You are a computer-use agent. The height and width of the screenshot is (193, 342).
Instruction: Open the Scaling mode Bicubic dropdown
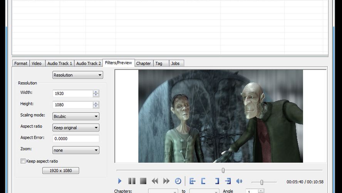pos(75,116)
